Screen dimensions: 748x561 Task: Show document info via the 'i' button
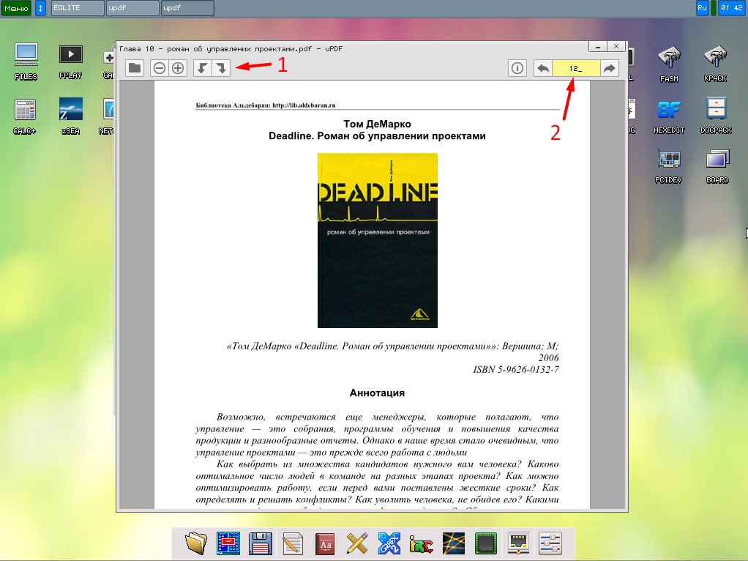coord(517,68)
